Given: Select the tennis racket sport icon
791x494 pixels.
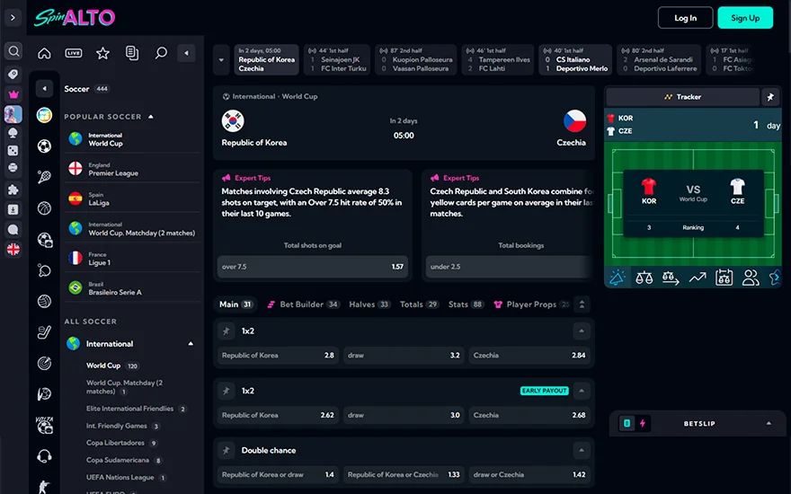Looking at the screenshot, I should [44, 177].
